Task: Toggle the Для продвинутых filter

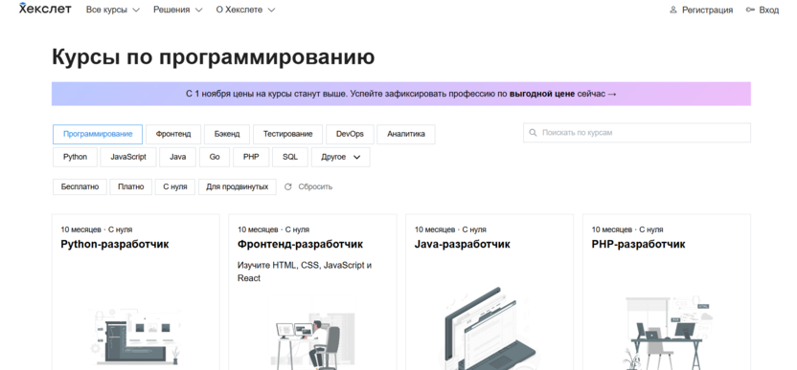Action: (x=238, y=186)
